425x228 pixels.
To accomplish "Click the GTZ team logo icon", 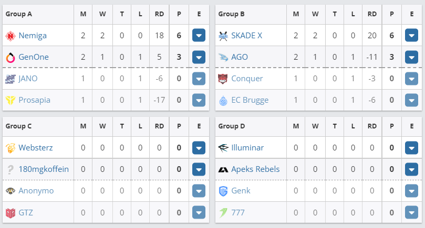I will click(x=11, y=212).
